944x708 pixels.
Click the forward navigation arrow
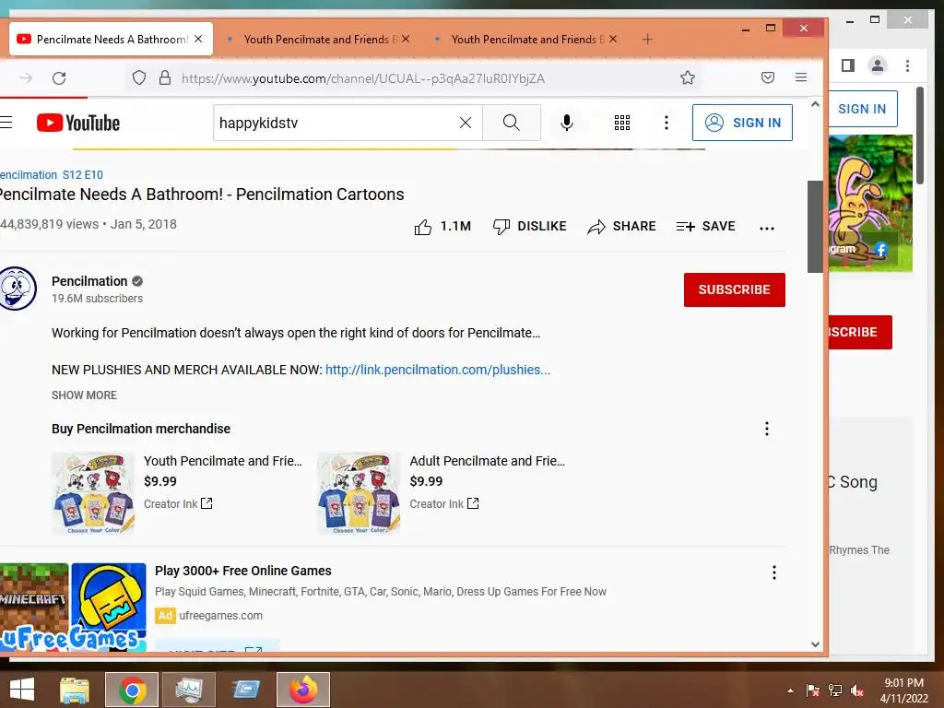point(25,78)
